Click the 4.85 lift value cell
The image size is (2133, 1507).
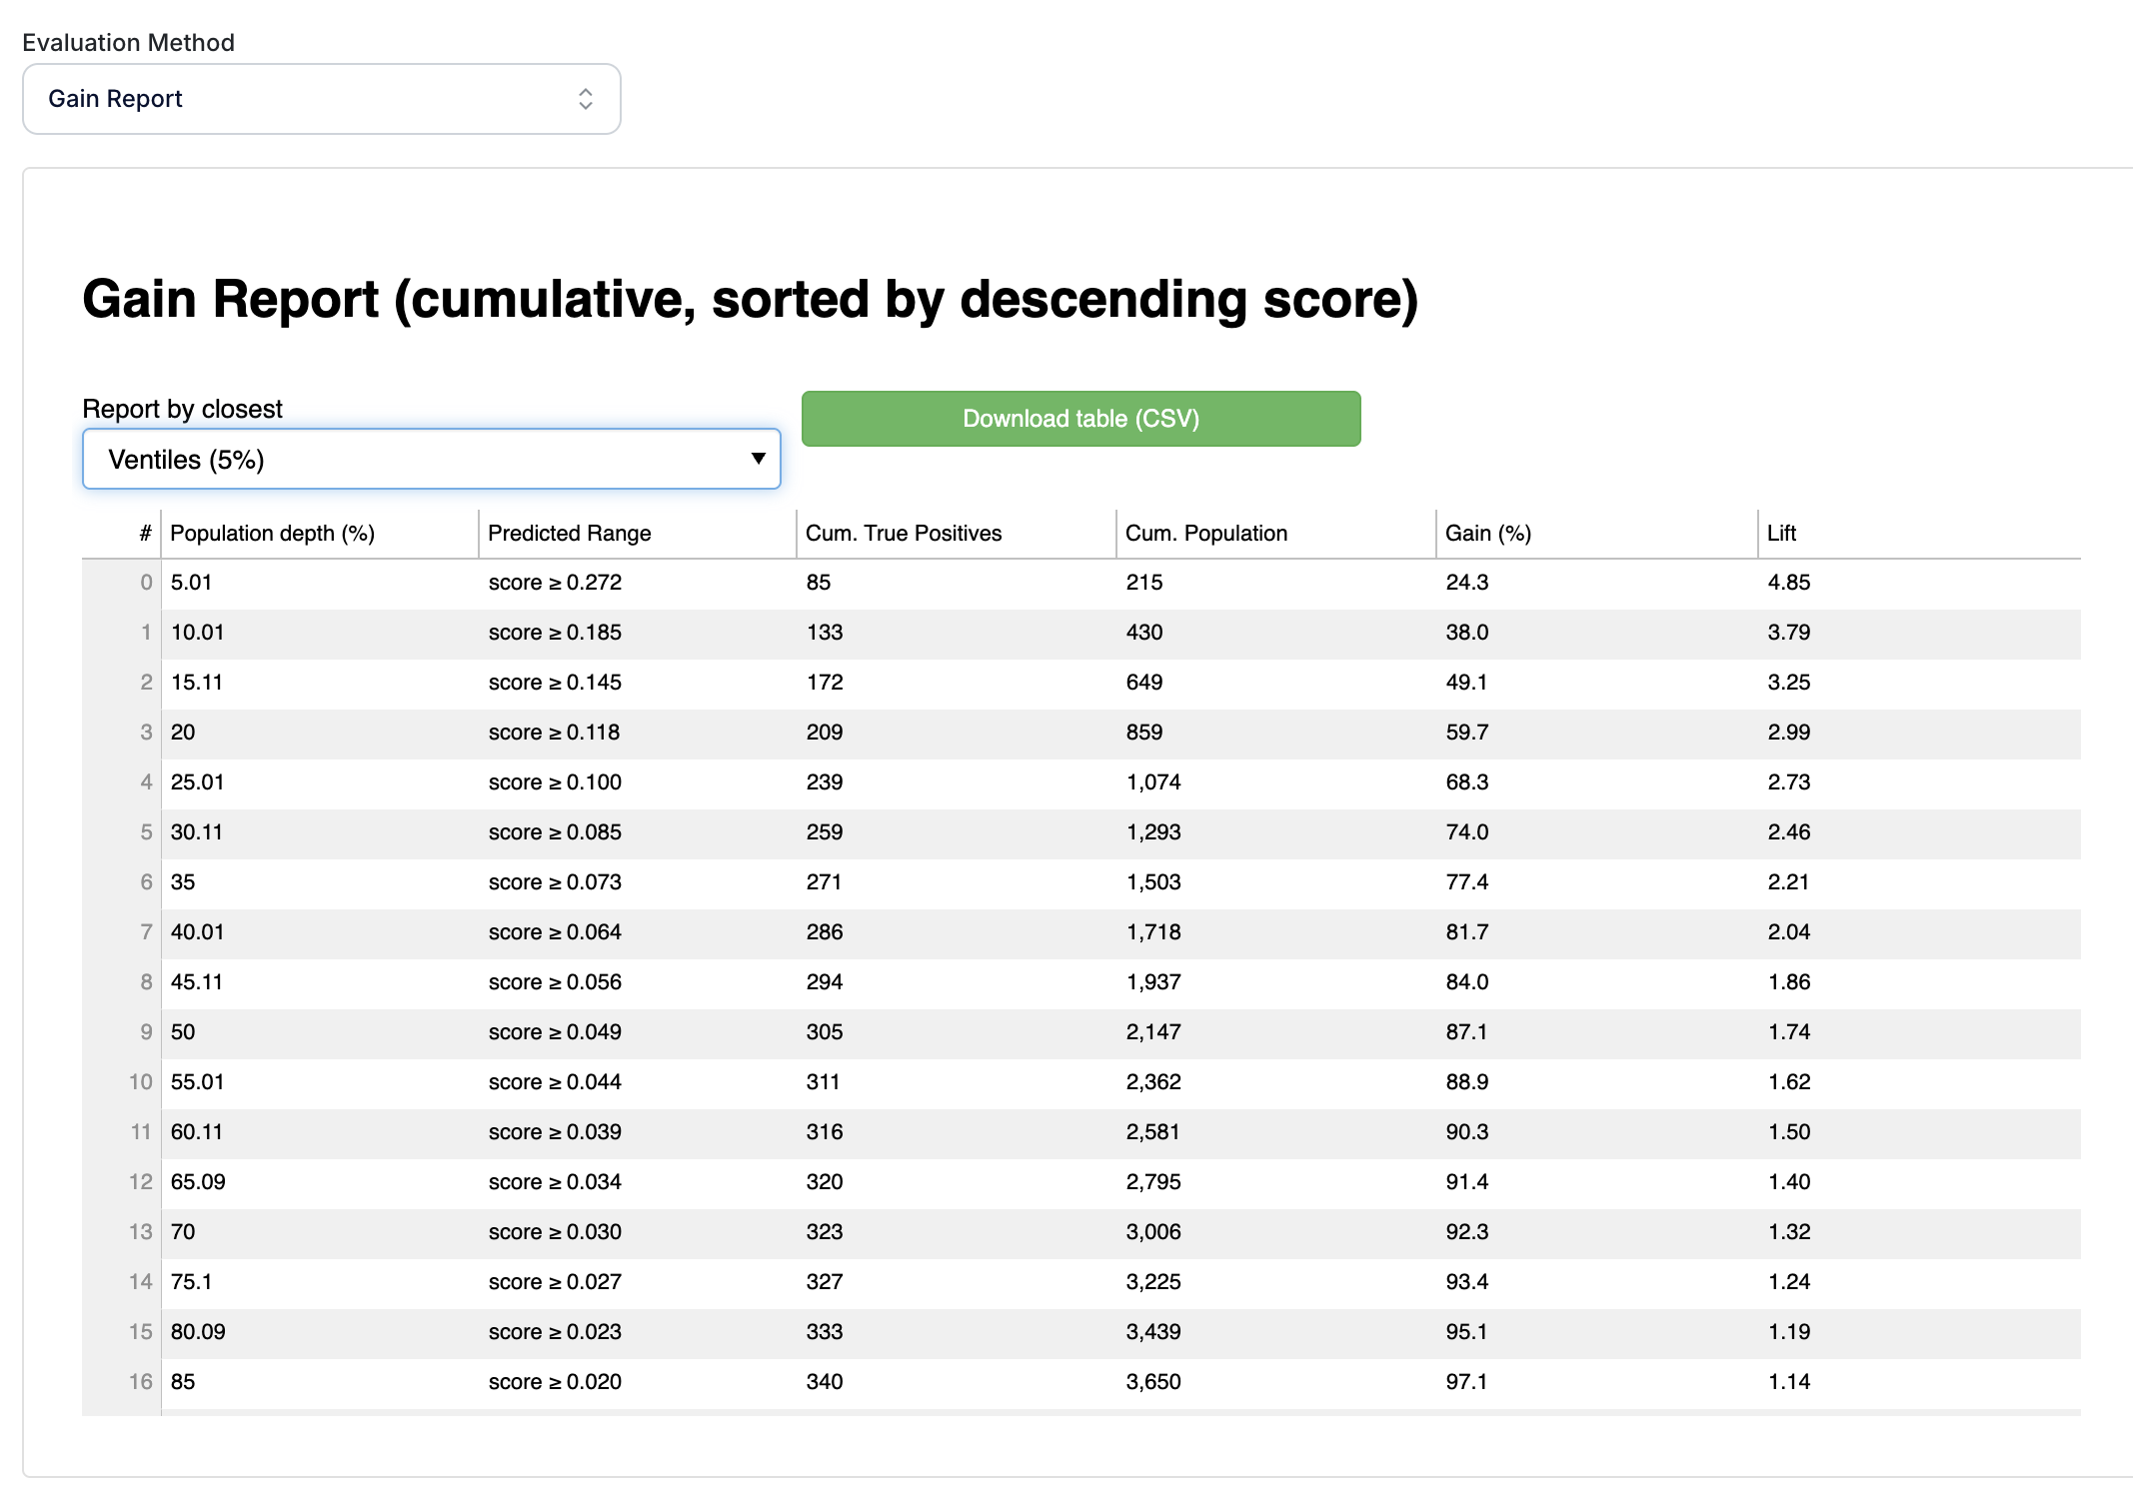[1789, 583]
